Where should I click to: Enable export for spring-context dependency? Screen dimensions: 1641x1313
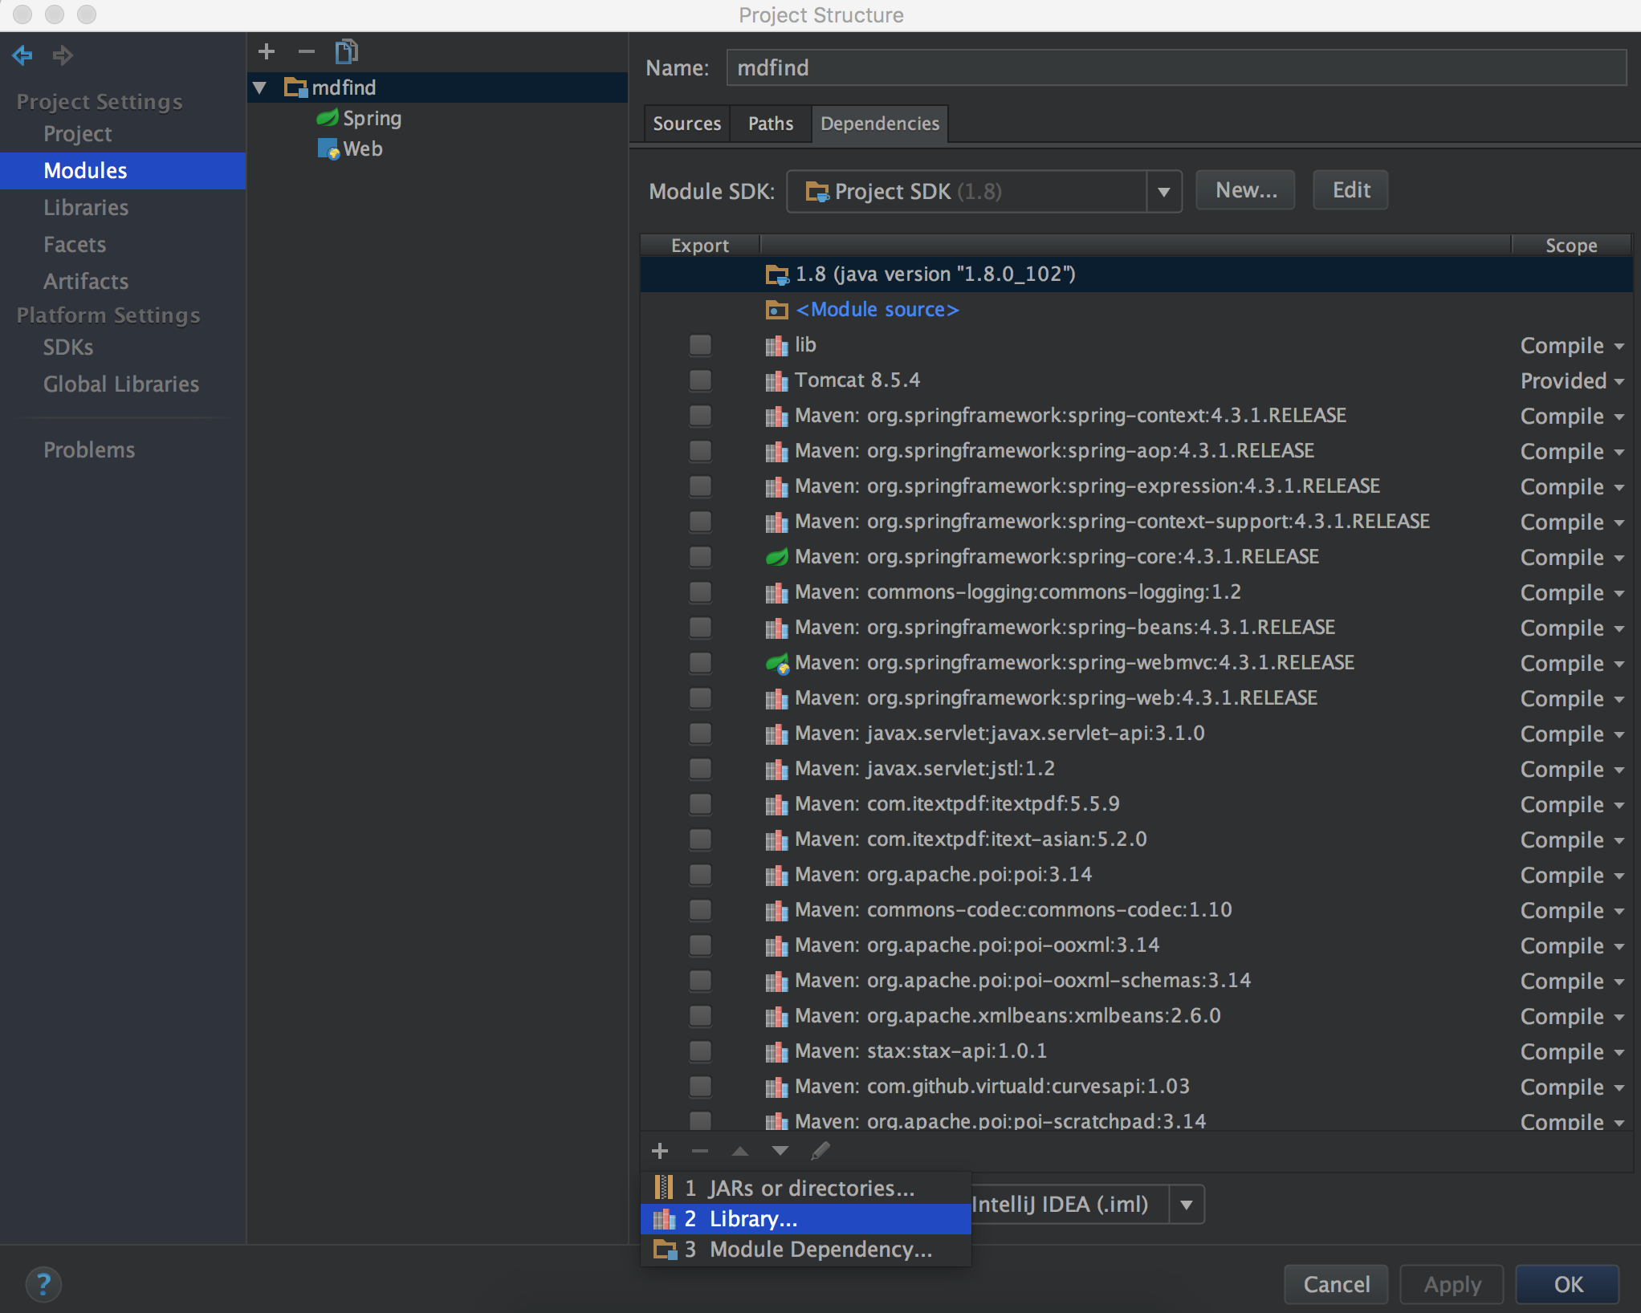pyautogui.click(x=700, y=416)
